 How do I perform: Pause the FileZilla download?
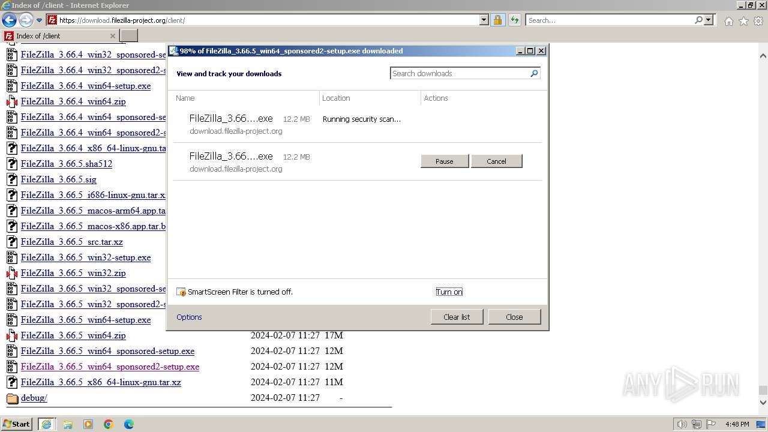(445, 161)
